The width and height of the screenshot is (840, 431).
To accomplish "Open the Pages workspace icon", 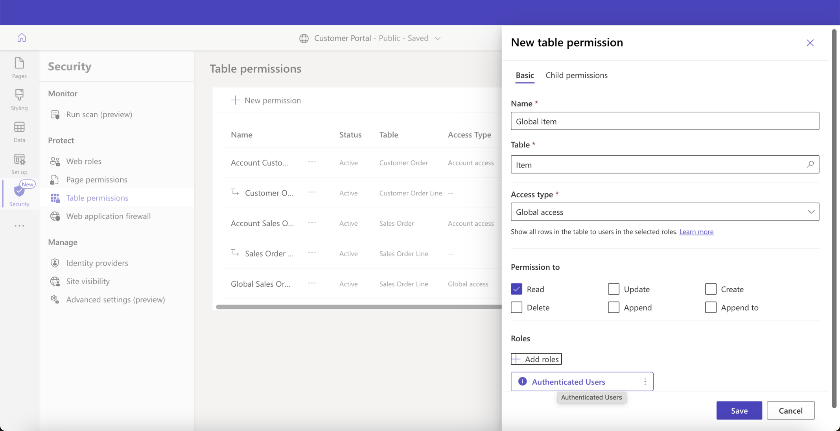I will 19,68.
